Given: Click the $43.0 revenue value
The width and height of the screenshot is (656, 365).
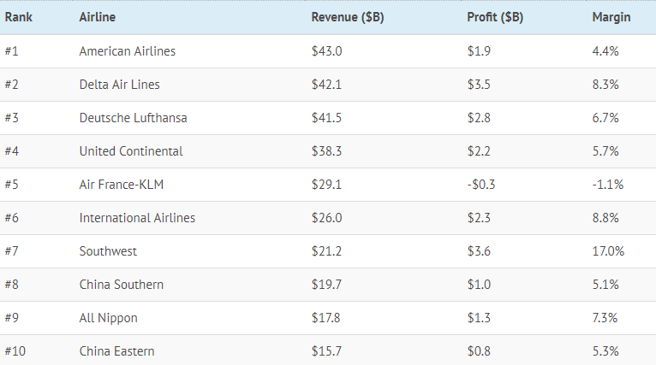Looking at the screenshot, I should pyautogui.click(x=327, y=51).
